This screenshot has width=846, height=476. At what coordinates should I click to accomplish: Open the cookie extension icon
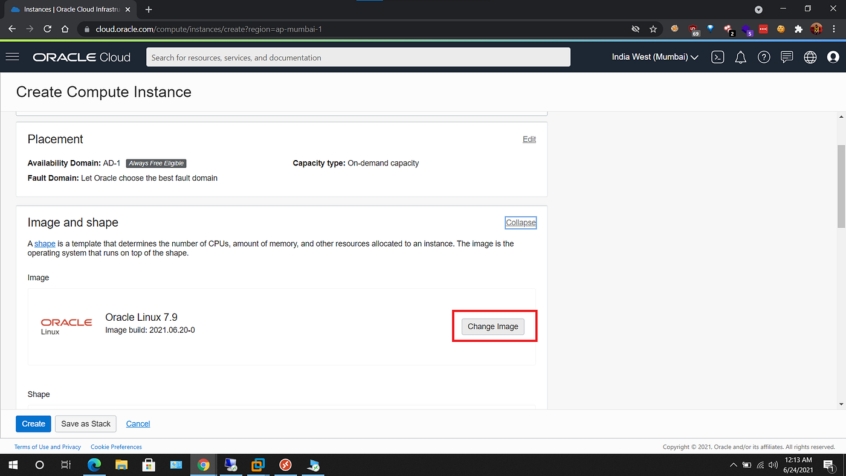pyautogui.click(x=781, y=29)
